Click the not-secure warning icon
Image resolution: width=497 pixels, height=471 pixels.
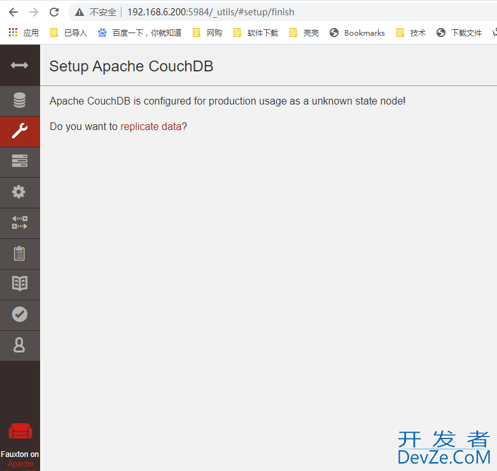pos(80,12)
